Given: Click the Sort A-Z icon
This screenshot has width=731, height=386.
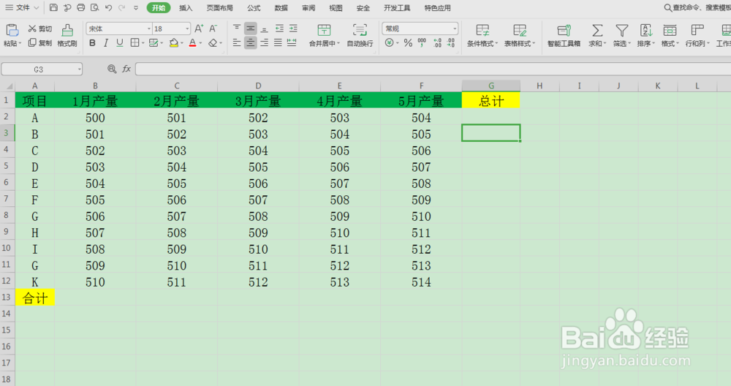Looking at the screenshot, I should click(646, 31).
